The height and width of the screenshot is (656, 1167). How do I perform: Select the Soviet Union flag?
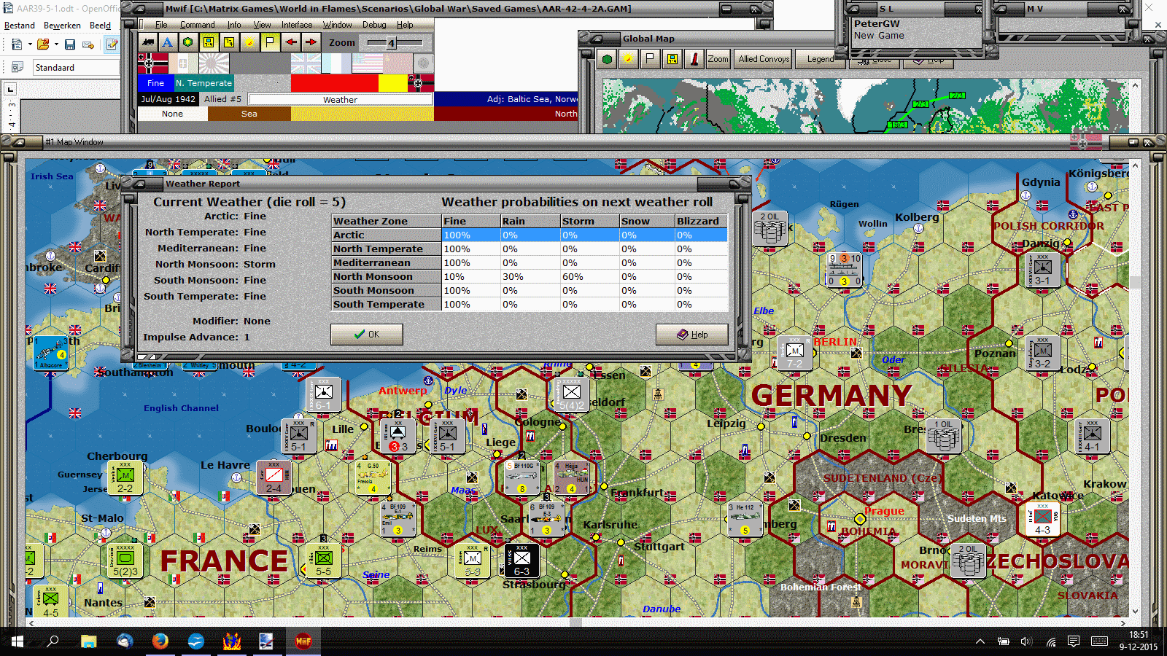(x=398, y=63)
